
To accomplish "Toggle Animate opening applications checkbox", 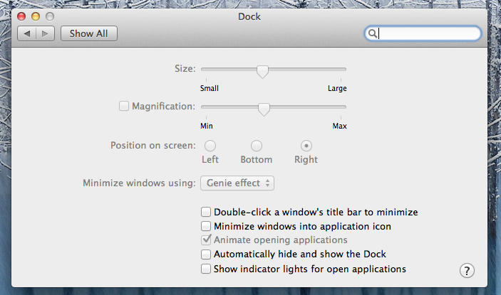I will click(x=206, y=240).
